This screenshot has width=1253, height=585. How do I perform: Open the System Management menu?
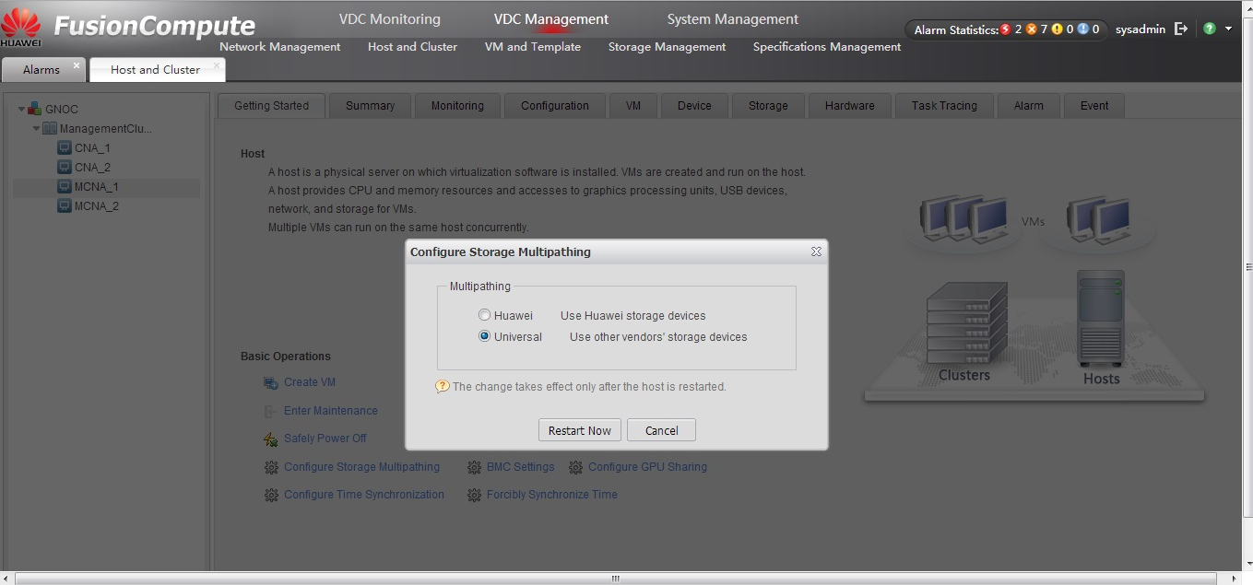(733, 19)
